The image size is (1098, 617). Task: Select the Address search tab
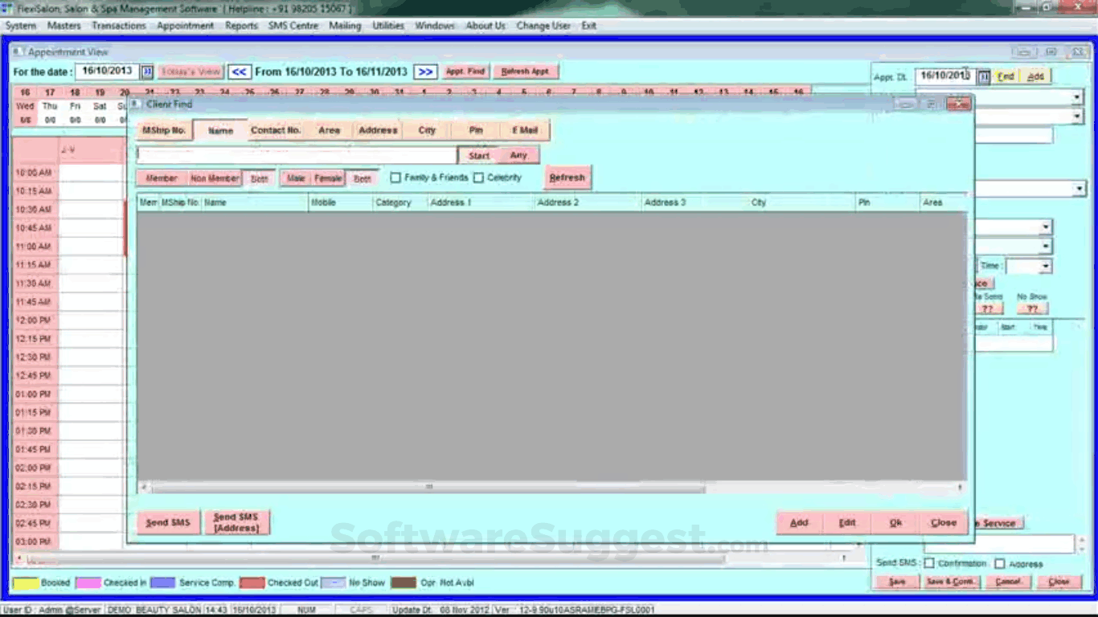coord(378,130)
